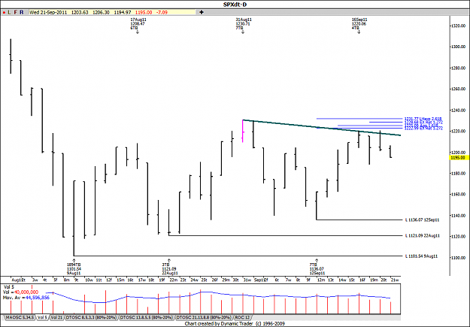Switch to the ROC 12 tab

coord(242,317)
